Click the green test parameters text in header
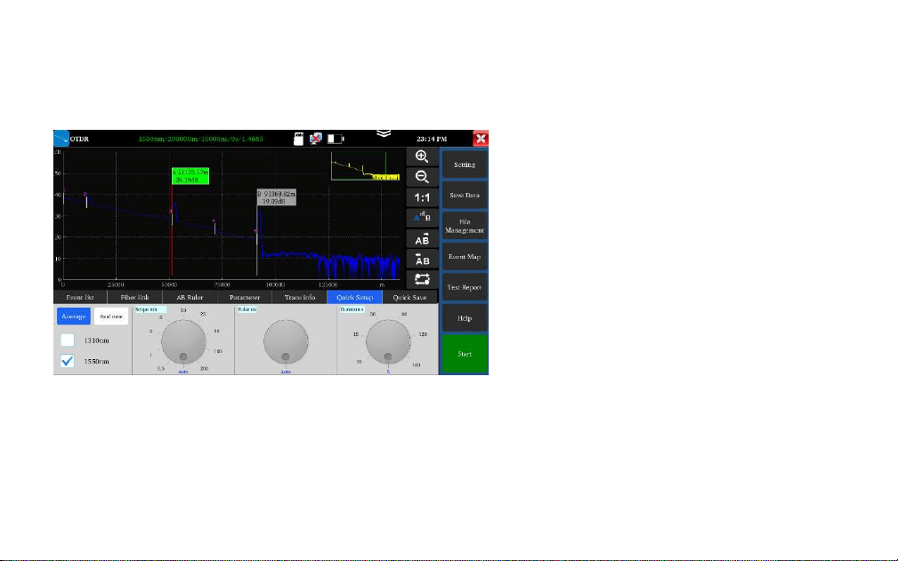Viewport: 898px width, 561px height. coord(200,139)
